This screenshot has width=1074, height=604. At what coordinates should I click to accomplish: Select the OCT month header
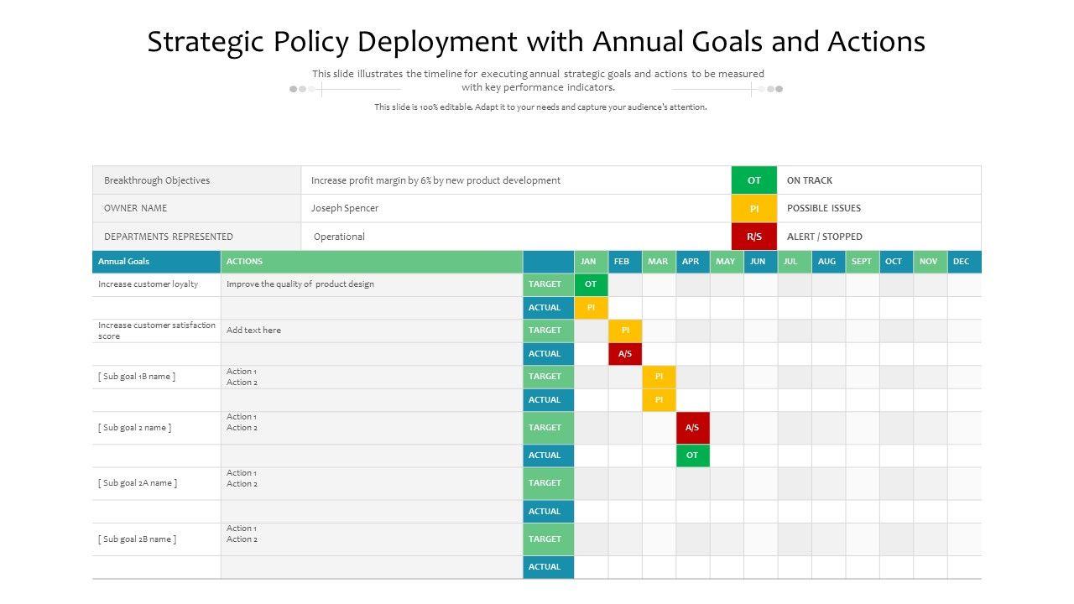(896, 262)
